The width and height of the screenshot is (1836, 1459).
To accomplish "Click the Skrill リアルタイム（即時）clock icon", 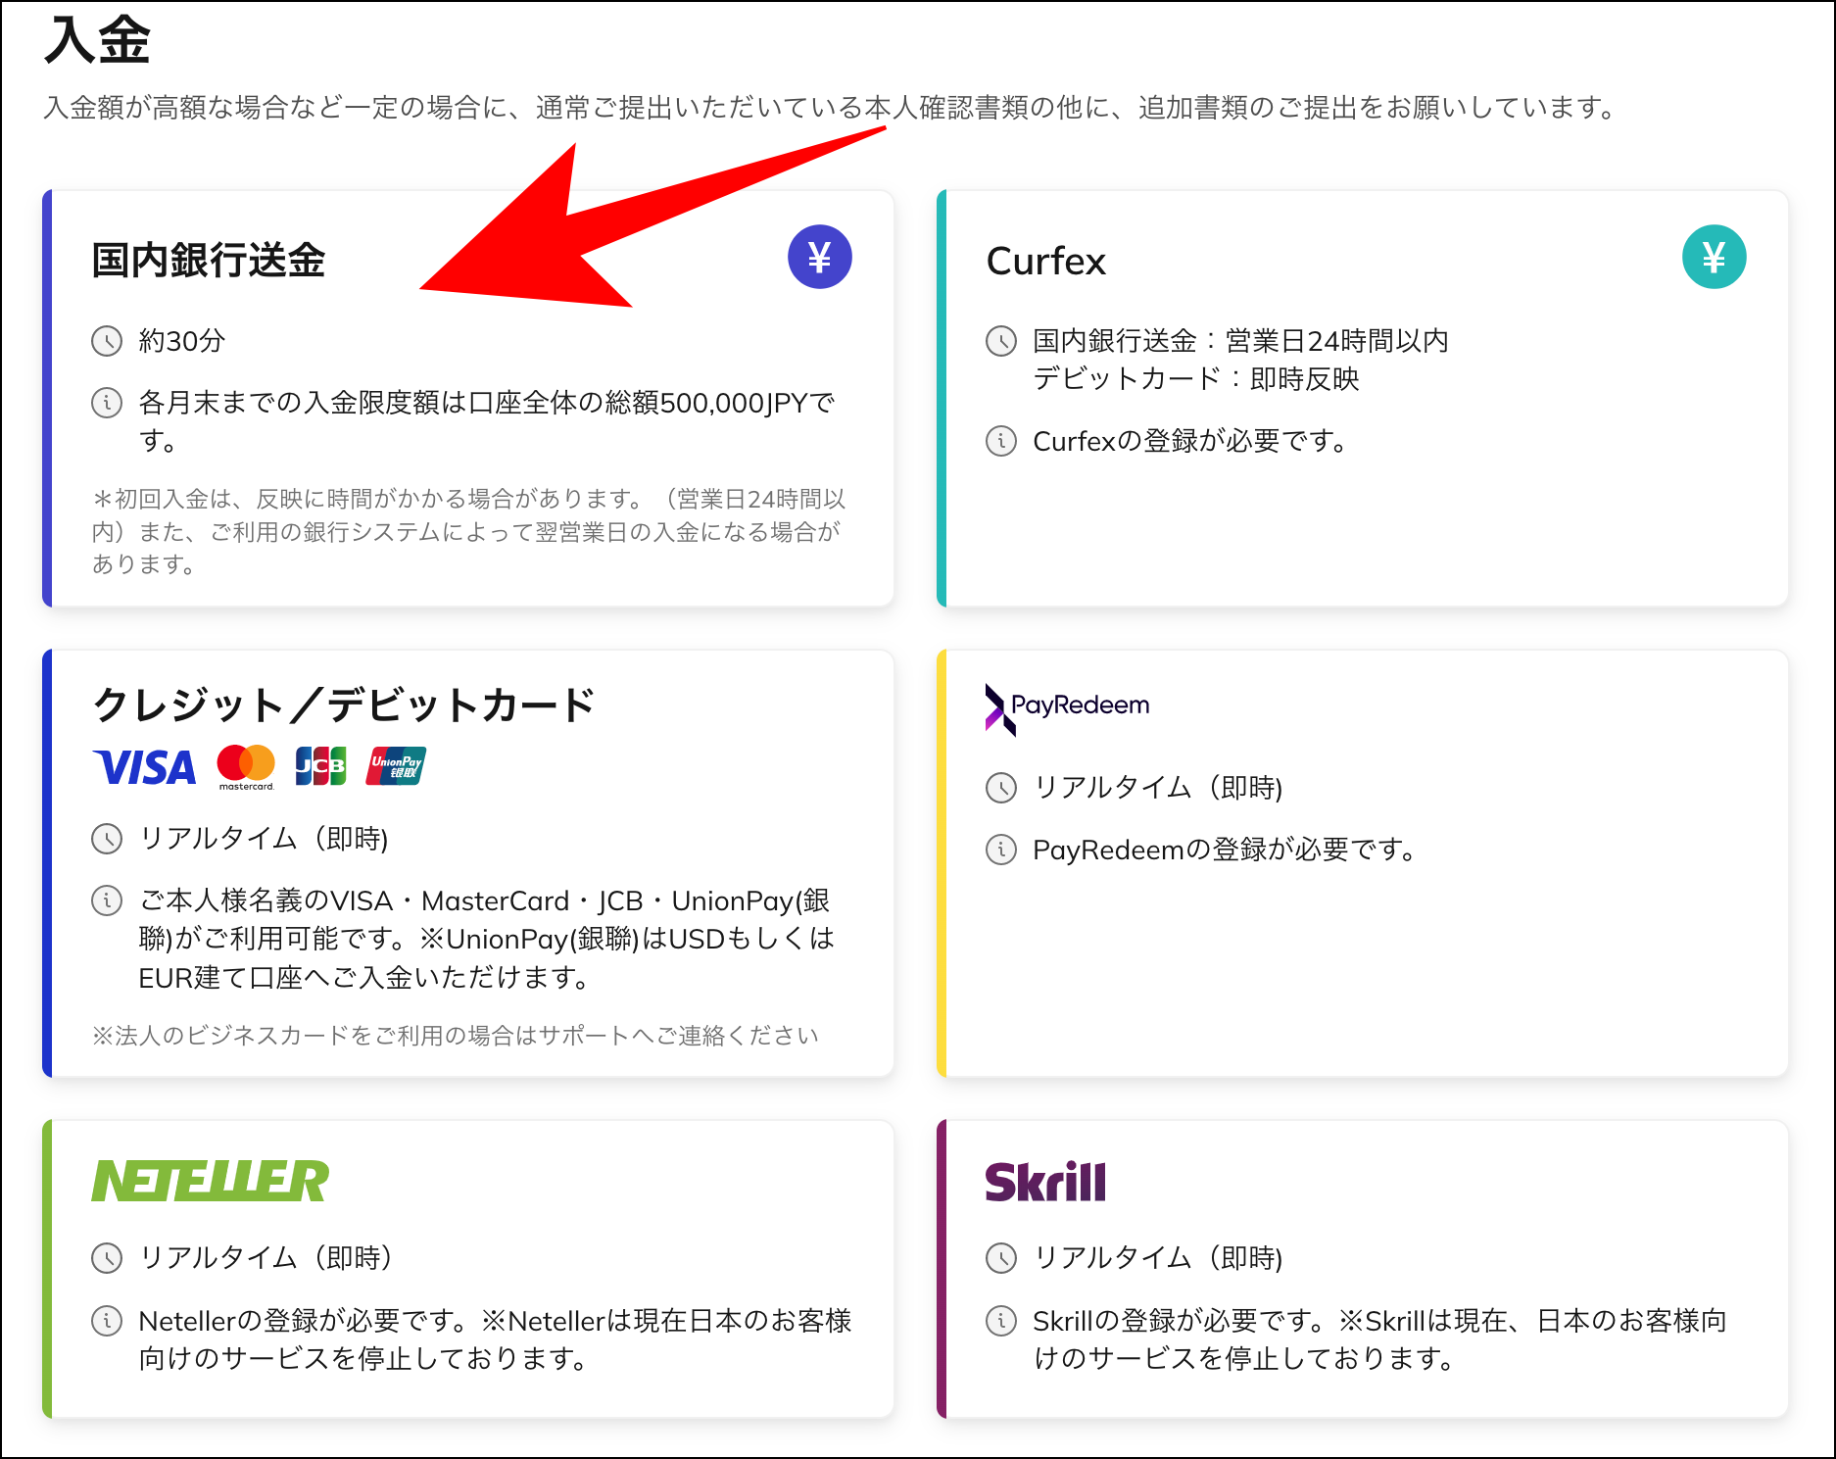I will point(999,1259).
